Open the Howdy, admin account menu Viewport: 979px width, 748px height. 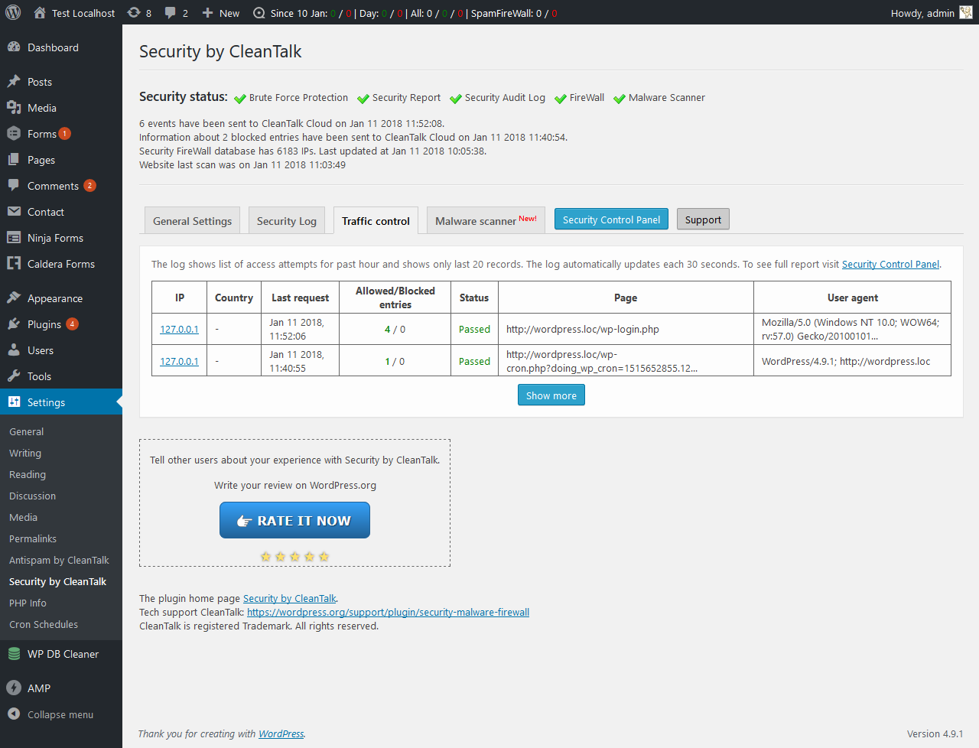[922, 13]
